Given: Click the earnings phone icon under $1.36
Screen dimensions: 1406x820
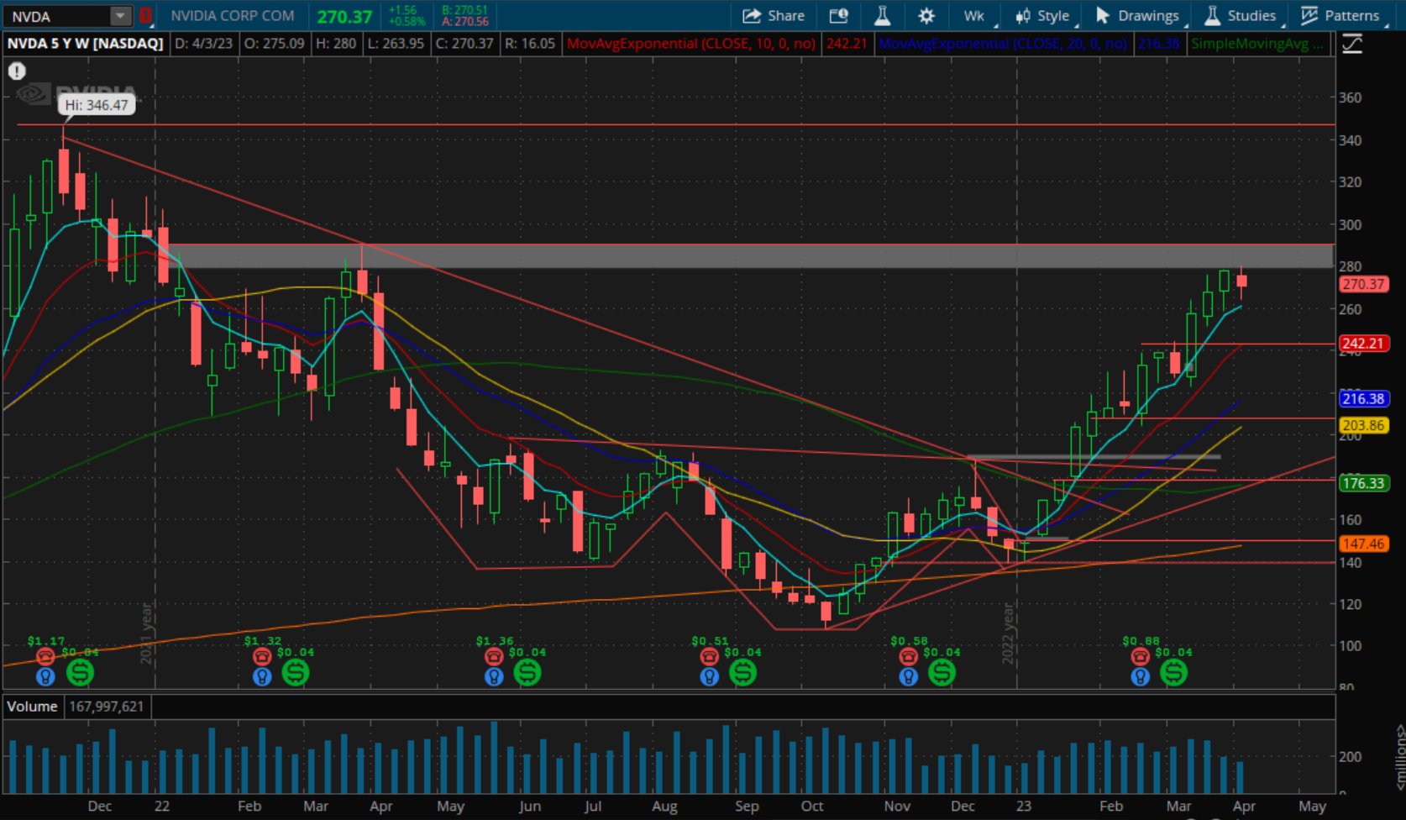Looking at the screenshot, I should [x=494, y=657].
